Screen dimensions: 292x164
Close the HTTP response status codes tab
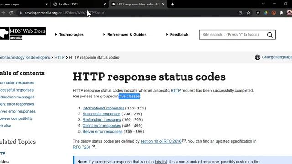pyautogui.click(x=163, y=4)
